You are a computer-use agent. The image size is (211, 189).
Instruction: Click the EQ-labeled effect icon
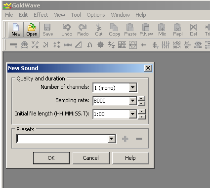pos(198,45)
